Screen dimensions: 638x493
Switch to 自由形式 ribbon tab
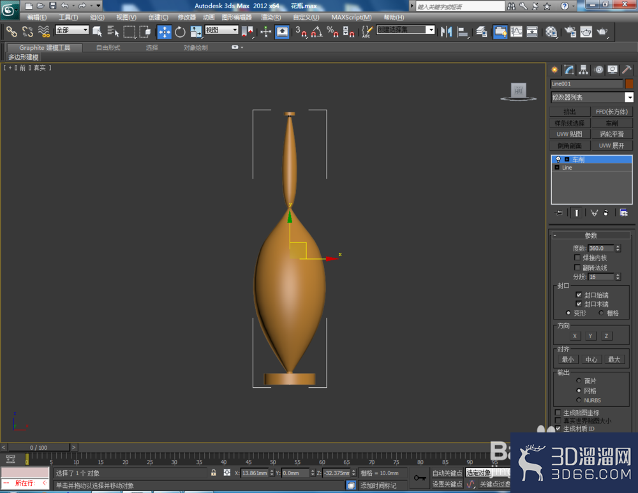(108, 48)
